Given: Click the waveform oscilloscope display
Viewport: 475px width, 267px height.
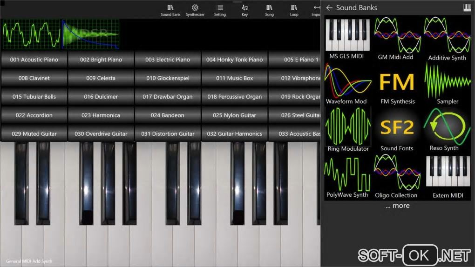Looking at the screenshot, I should (31, 34).
